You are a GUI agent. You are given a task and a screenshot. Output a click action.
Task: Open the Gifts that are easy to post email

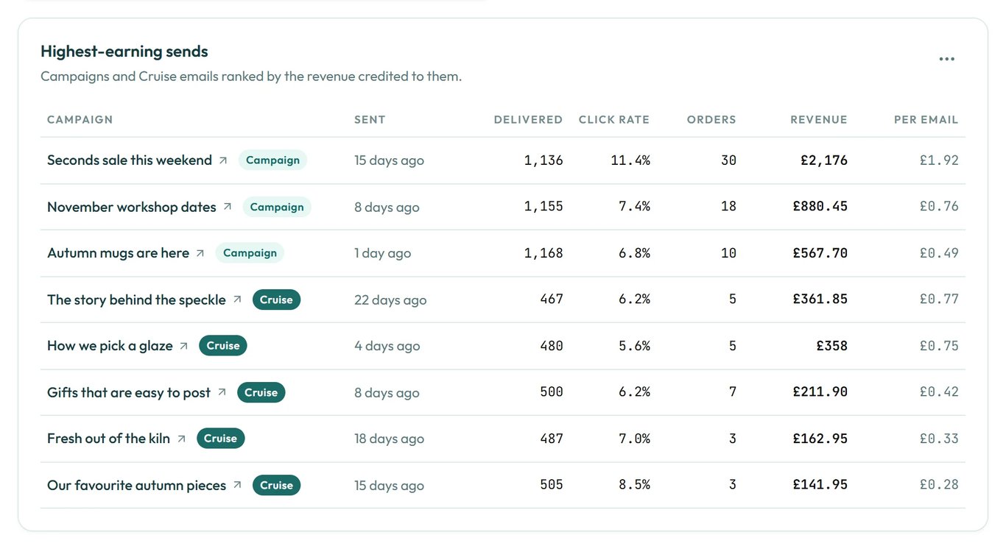[129, 392]
